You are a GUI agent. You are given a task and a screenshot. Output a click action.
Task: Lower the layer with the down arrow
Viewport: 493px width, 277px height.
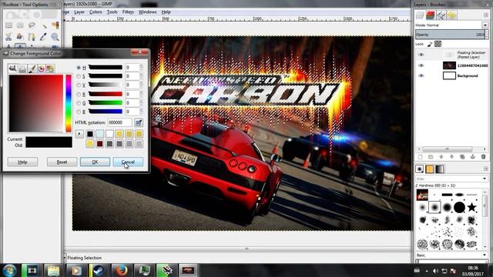451,157
